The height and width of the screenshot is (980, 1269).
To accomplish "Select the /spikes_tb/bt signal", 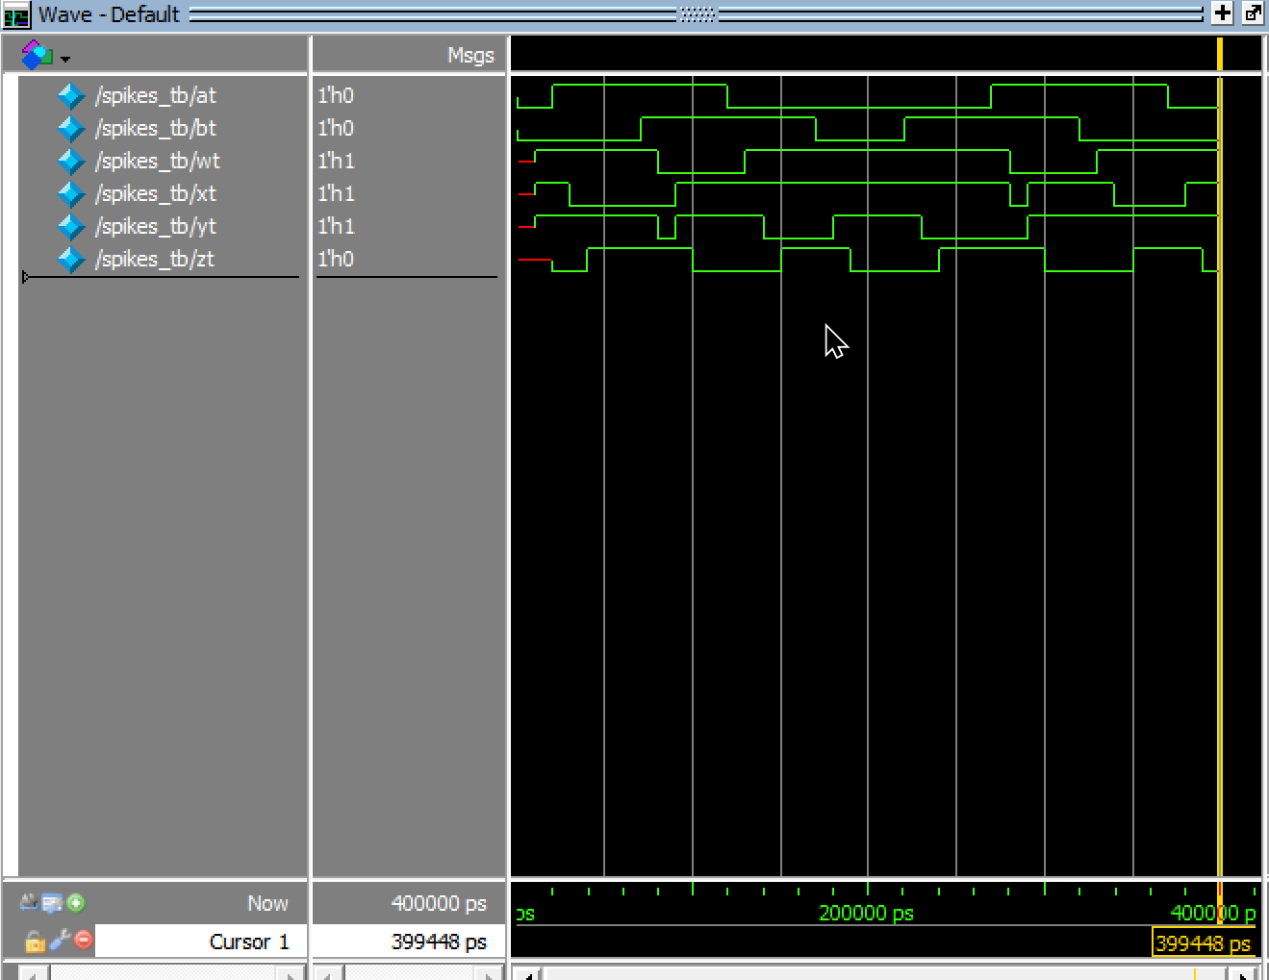I will (x=156, y=129).
